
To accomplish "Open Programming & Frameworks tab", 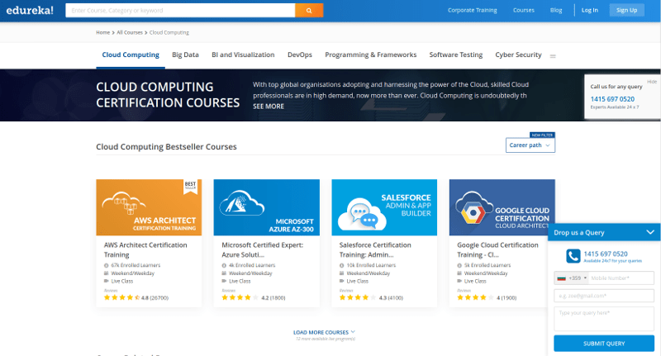I will click(x=370, y=55).
